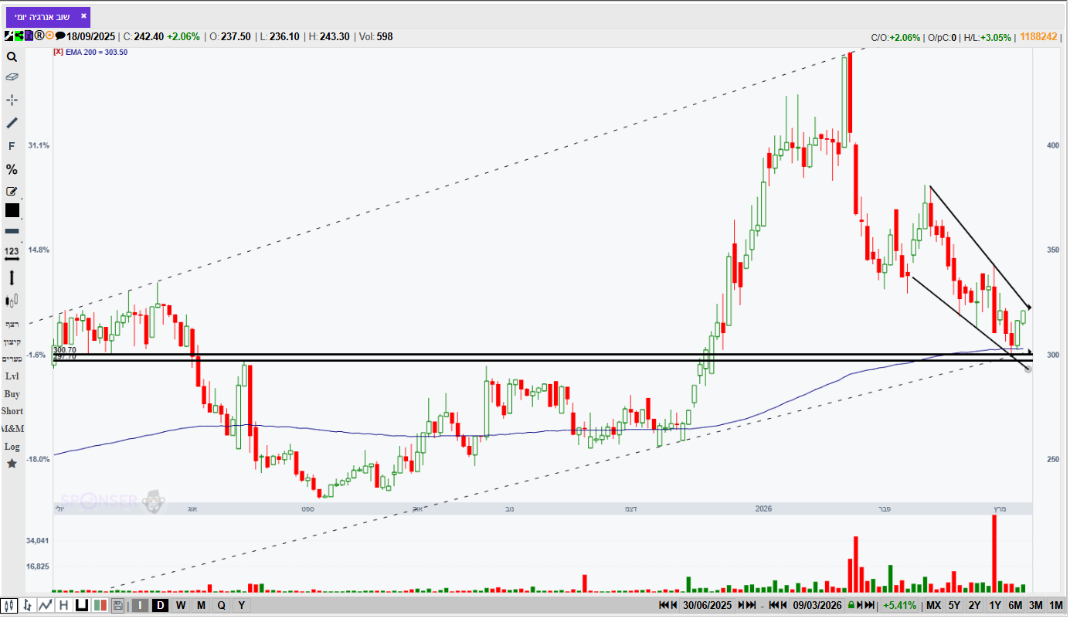Toggle the רצף option

coord(12,324)
